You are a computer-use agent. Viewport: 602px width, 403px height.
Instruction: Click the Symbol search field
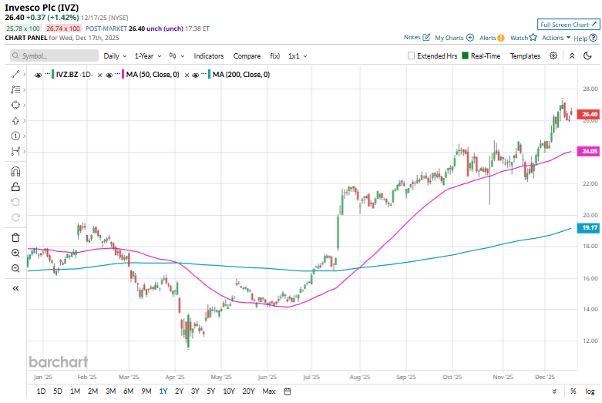[x=55, y=56]
